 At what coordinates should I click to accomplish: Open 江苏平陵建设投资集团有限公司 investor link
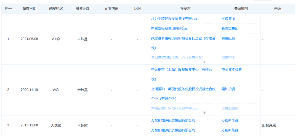pyautogui.click(x=175, y=18)
